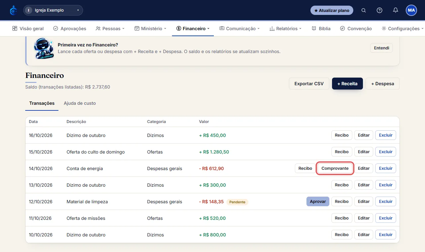The image size is (425, 252).
Task: Click the app logo icon
Action: tap(14, 10)
